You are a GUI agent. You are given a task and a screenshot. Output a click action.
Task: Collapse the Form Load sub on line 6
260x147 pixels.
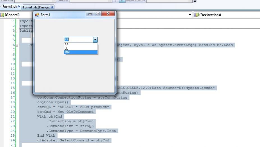(17, 45)
